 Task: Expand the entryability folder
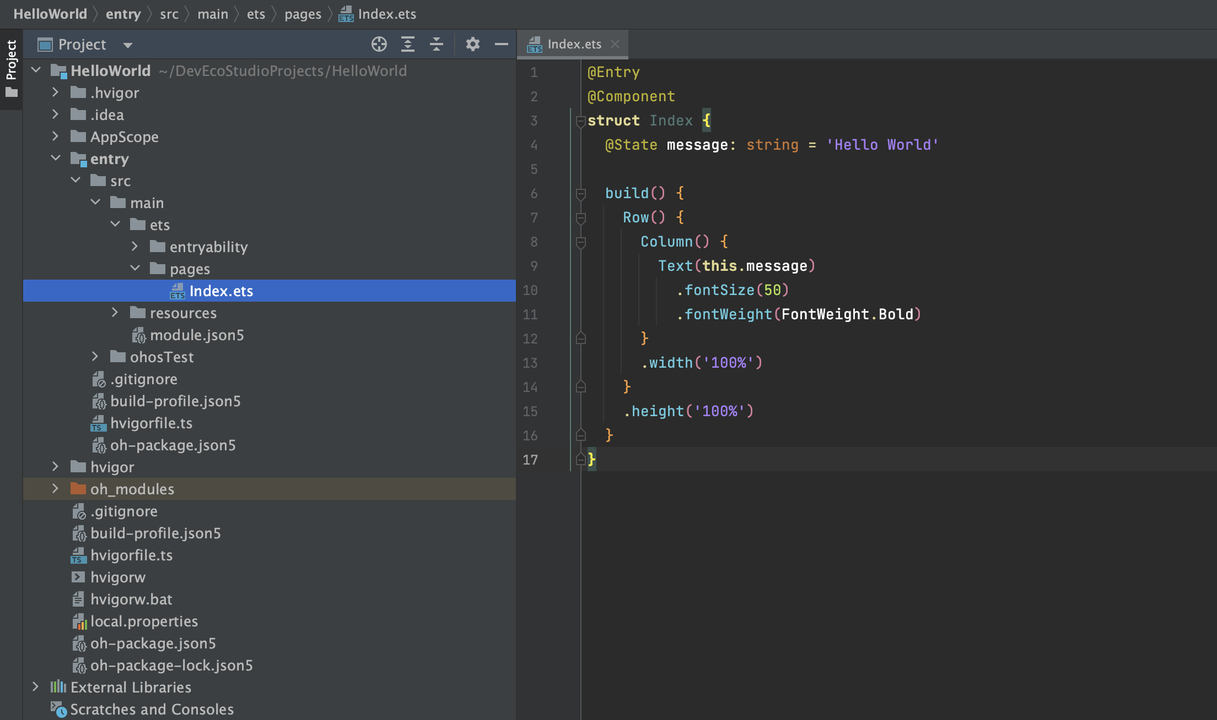click(x=134, y=246)
